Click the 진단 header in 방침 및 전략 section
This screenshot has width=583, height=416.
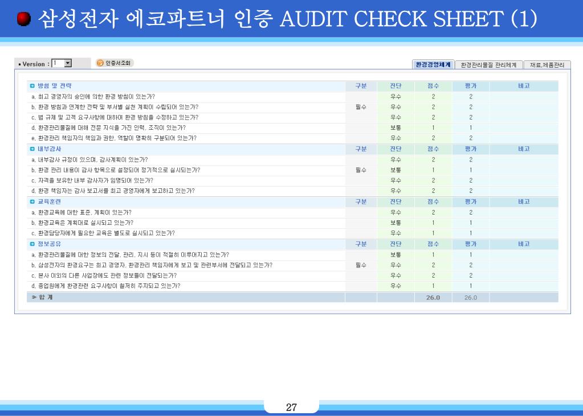396,86
